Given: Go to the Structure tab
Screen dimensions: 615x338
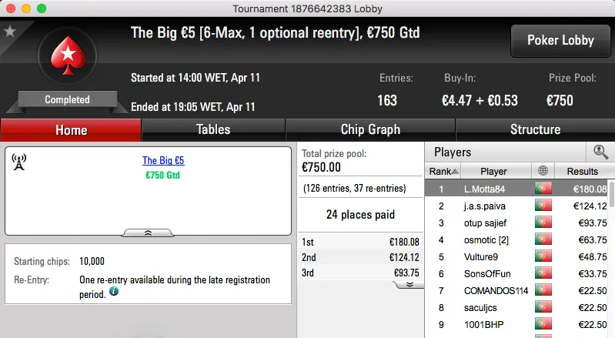Looking at the screenshot, I should tap(535, 129).
